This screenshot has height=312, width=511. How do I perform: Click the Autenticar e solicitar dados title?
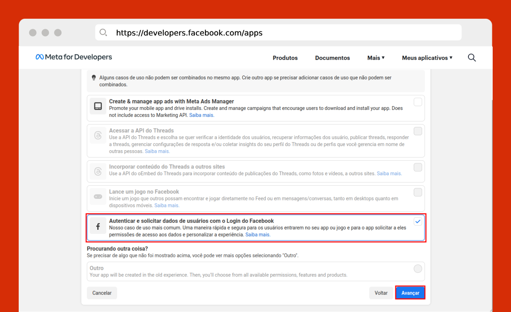(192, 221)
